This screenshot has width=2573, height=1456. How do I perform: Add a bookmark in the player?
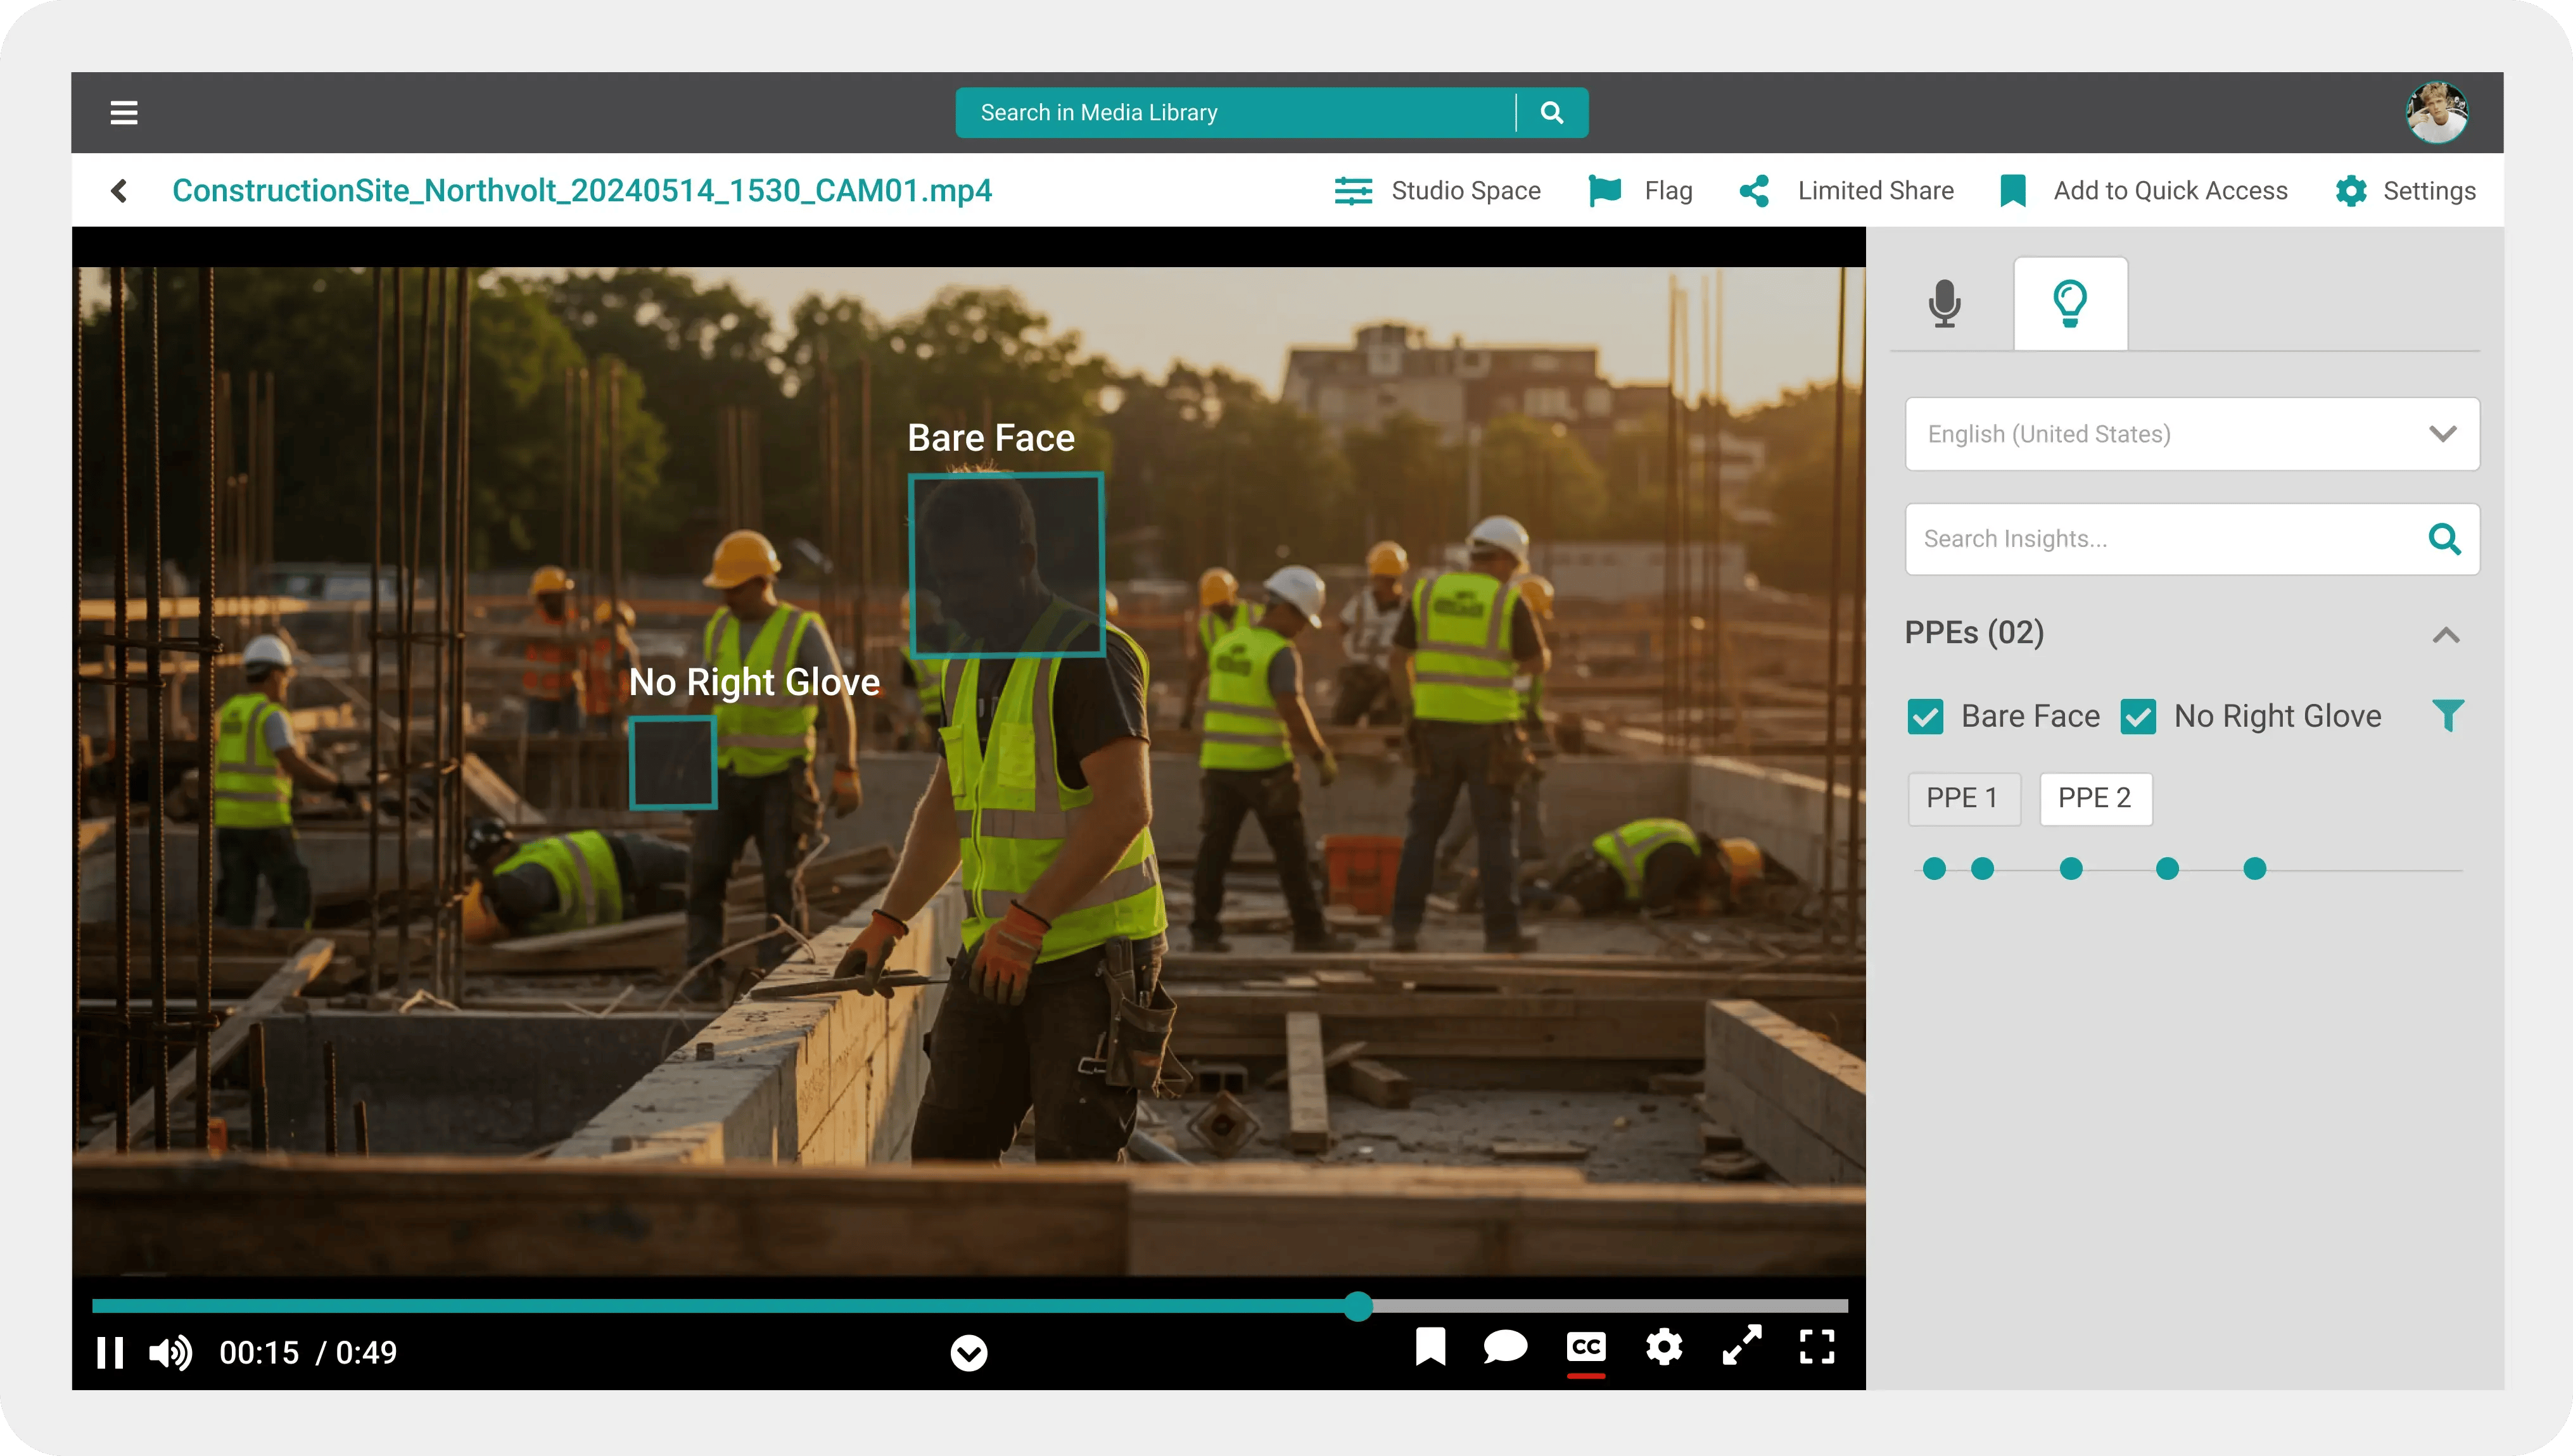click(1430, 1347)
